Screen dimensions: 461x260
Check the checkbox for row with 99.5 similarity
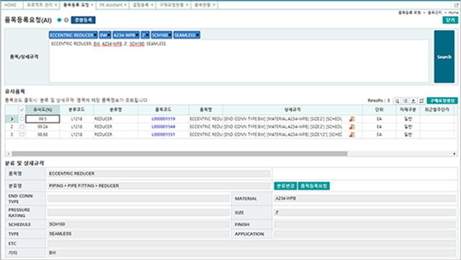click(x=22, y=119)
